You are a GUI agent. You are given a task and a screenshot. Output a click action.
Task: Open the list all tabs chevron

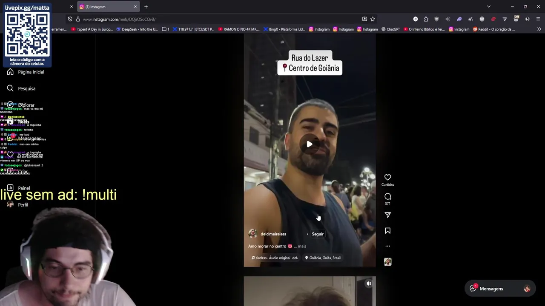click(x=488, y=7)
